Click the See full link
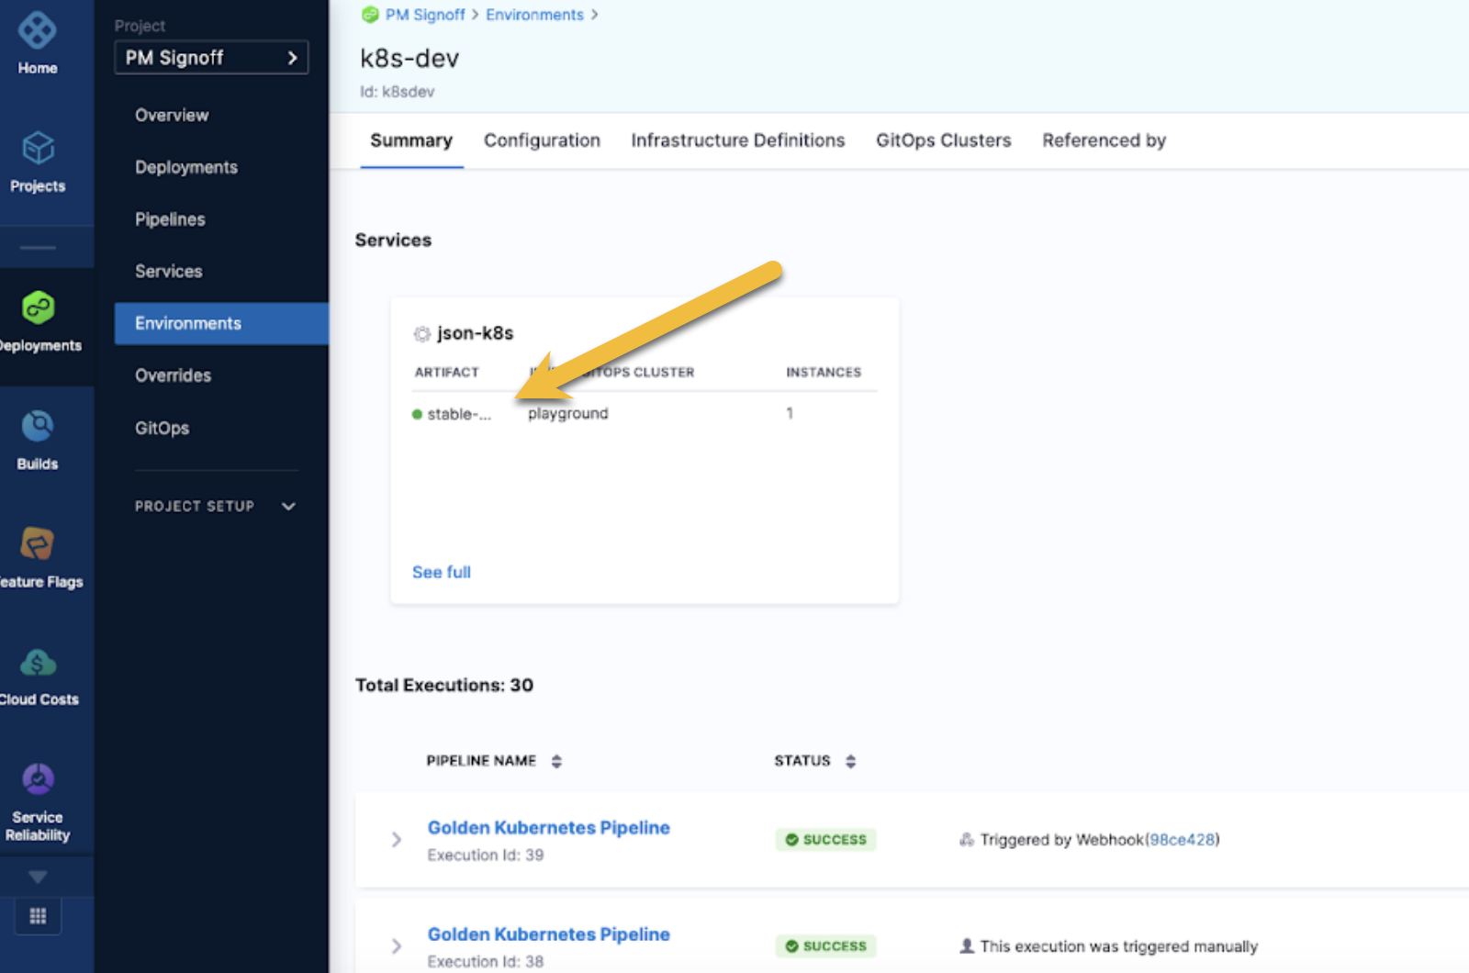 click(x=441, y=573)
